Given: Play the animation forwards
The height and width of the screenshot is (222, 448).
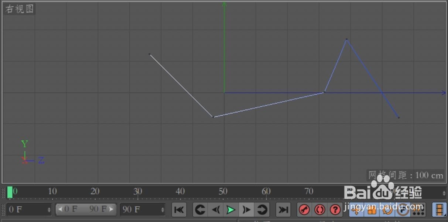Looking at the screenshot, I should 231,210.
